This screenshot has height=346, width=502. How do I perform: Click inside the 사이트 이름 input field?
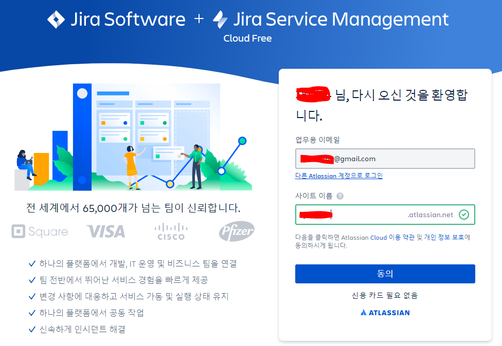click(360, 215)
